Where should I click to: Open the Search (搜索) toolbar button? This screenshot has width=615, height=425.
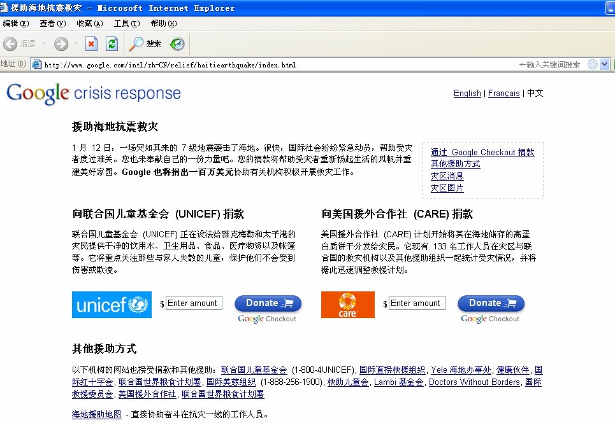[x=145, y=44]
